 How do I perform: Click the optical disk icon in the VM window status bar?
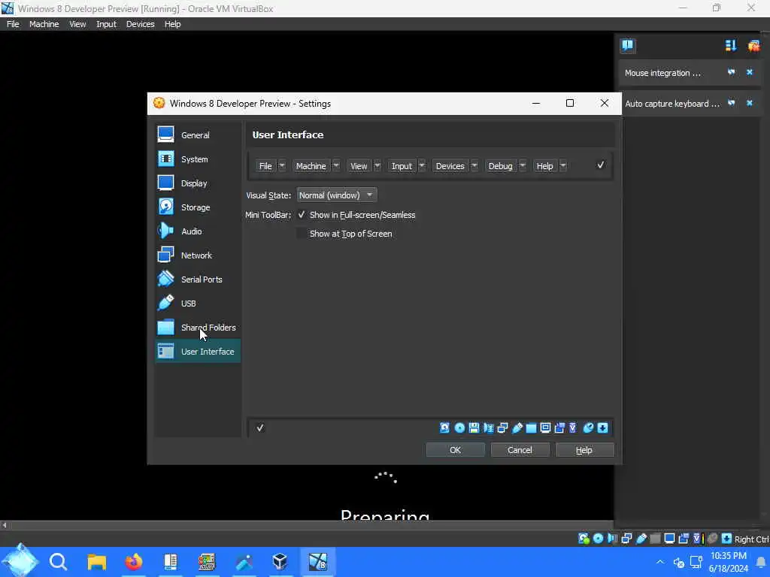point(598,538)
